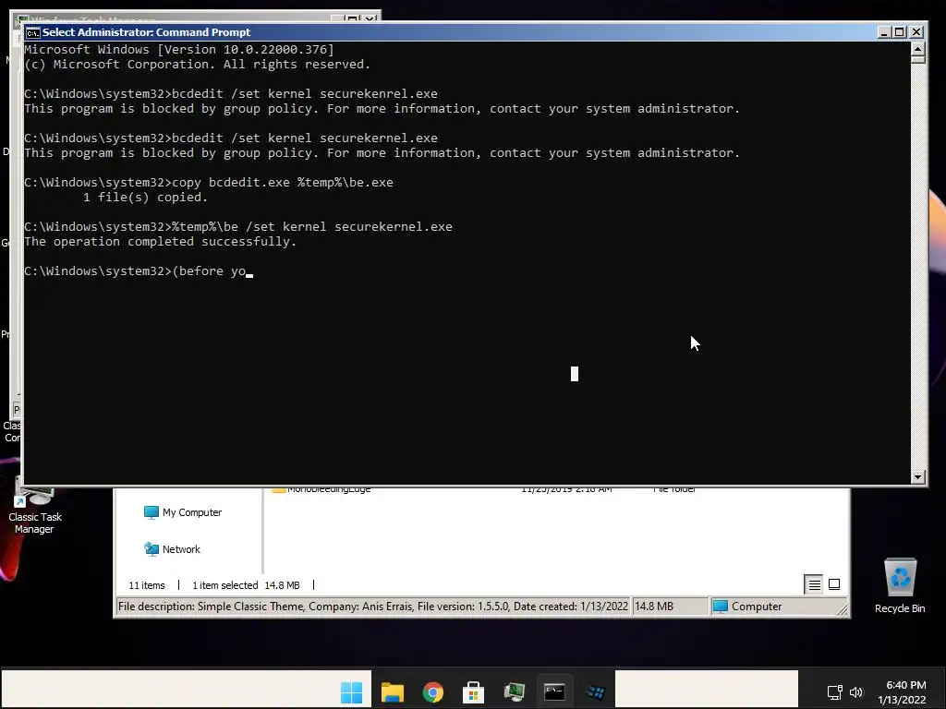The image size is (946, 709).
Task: Click the '11 items' status text
Action: 147,585
